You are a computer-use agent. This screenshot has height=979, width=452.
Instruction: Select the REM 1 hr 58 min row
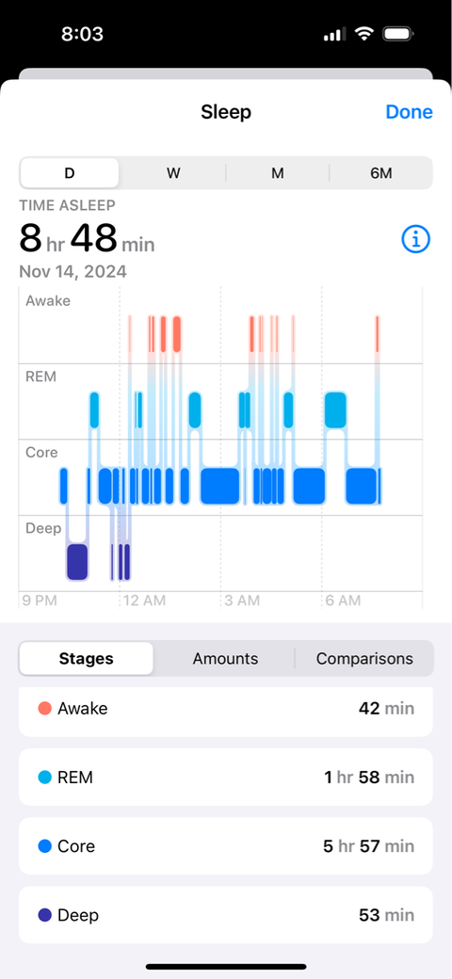click(225, 778)
